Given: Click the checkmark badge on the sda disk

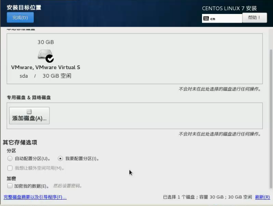Looking at the screenshot, I should click(49, 58).
